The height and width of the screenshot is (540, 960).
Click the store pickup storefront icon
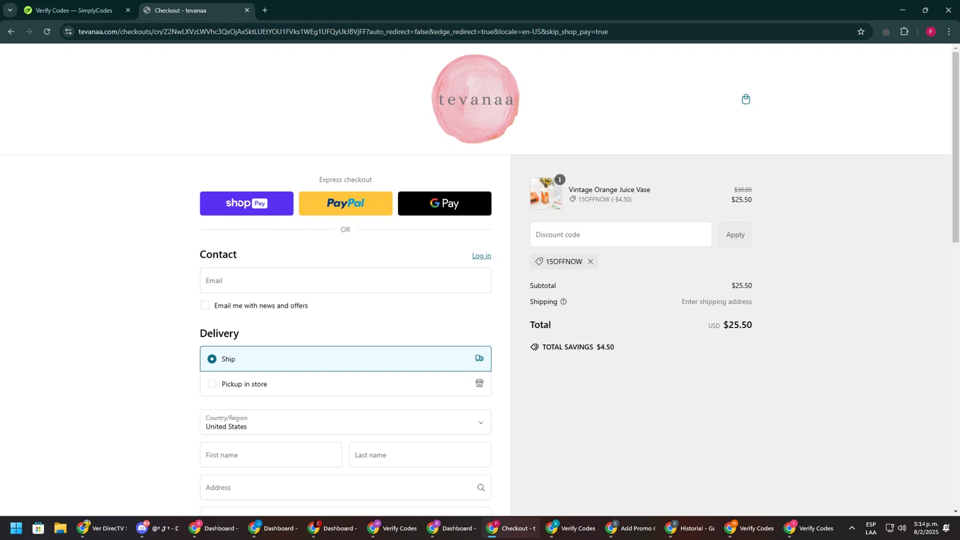click(x=479, y=384)
